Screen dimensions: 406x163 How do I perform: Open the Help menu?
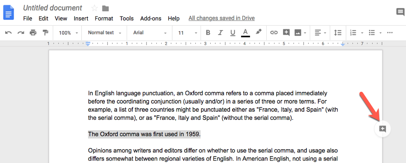tap(173, 18)
